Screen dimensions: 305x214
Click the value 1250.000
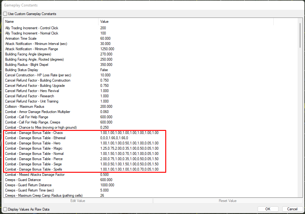pos(107,49)
